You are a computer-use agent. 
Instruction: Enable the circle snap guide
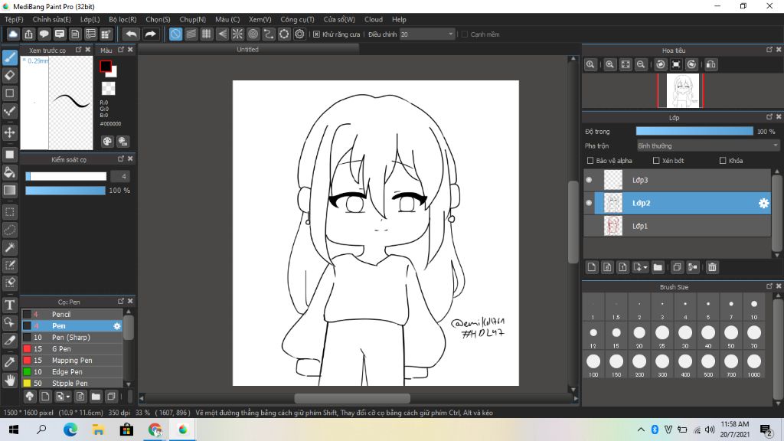click(253, 34)
